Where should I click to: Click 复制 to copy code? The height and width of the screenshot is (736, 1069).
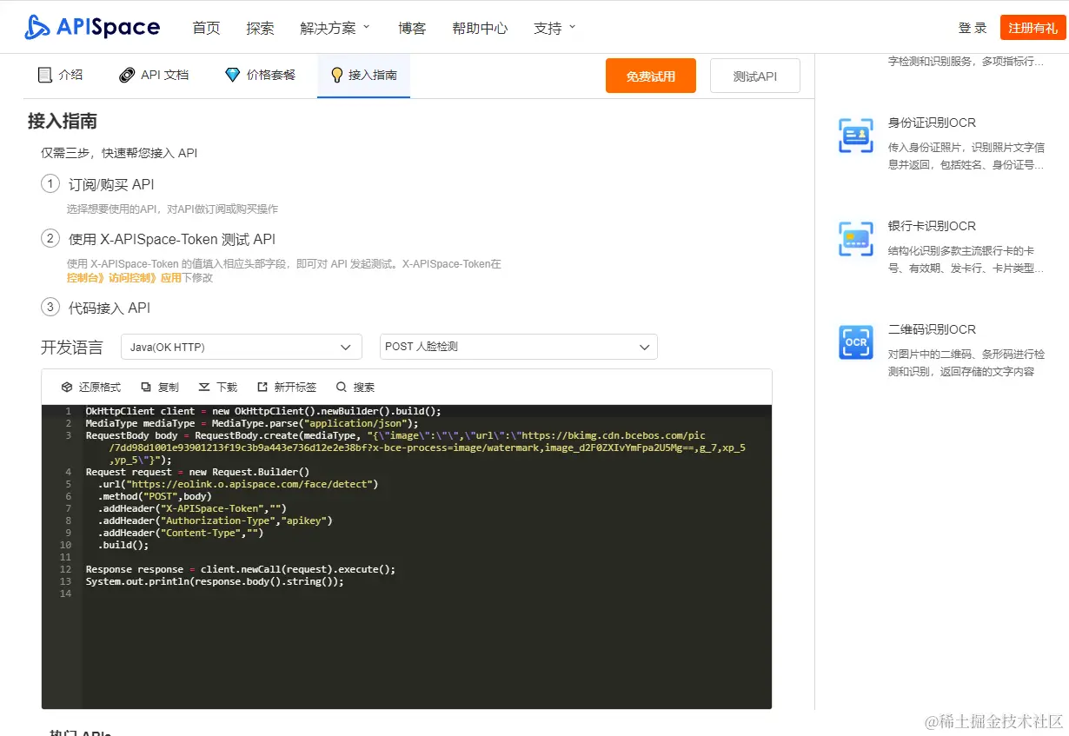pyautogui.click(x=168, y=387)
